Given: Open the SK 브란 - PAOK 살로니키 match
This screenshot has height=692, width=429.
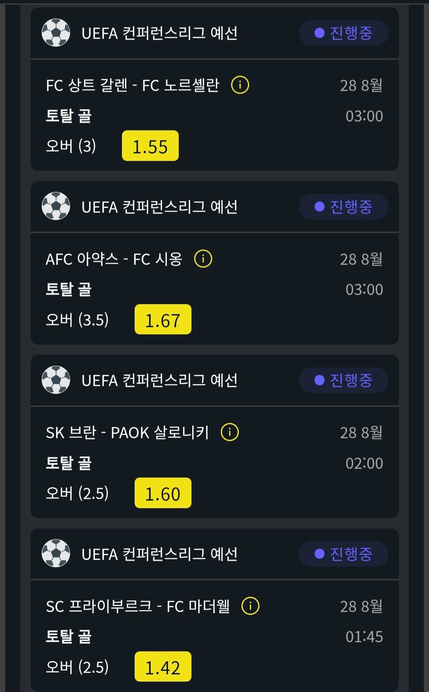Looking at the screenshot, I should click(127, 432).
